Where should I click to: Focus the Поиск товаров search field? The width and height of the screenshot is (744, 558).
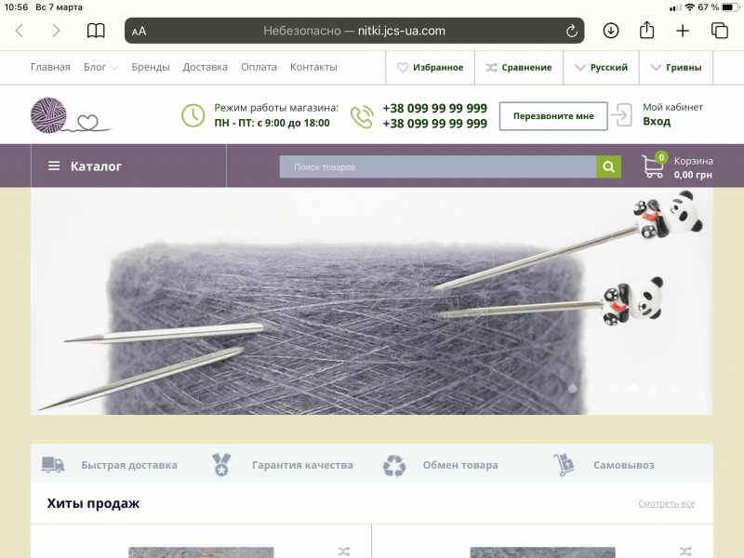[437, 166]
